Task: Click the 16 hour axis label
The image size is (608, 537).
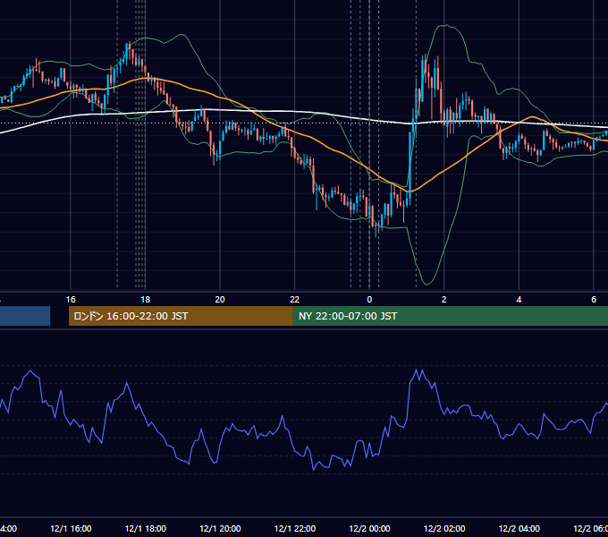Action: click(71, 300)
